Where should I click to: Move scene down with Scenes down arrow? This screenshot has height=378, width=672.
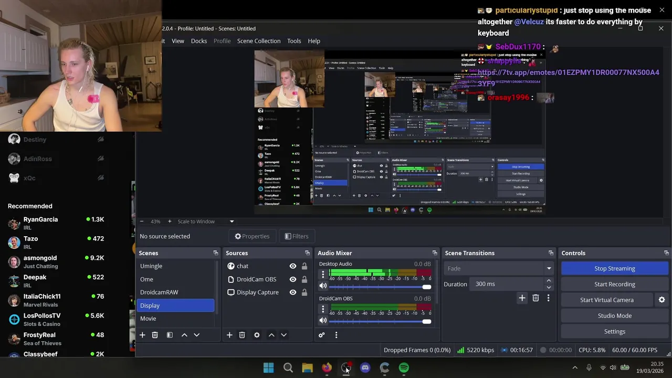pos(197,335)
